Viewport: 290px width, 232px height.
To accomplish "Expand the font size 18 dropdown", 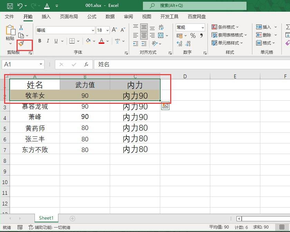I will pyautogui.click(x=107, y=30).
